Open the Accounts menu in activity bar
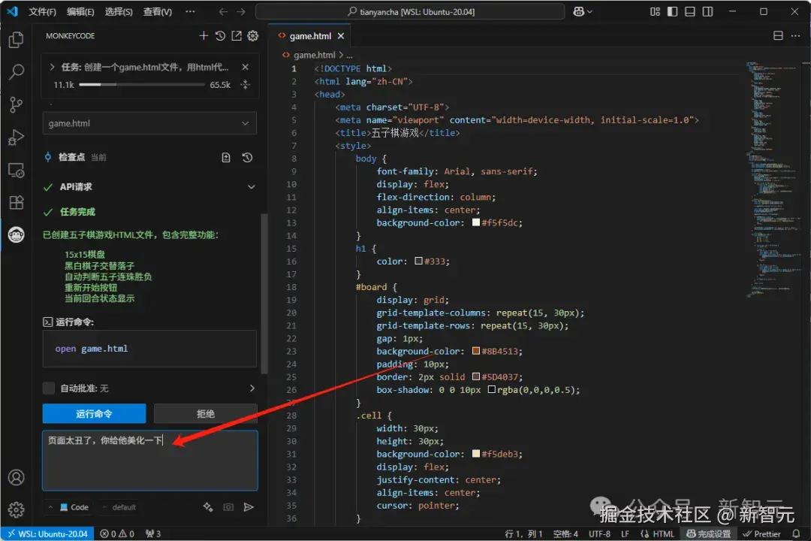Image resolution: width=811 pixels, height=541 pixels. [16, 477]
